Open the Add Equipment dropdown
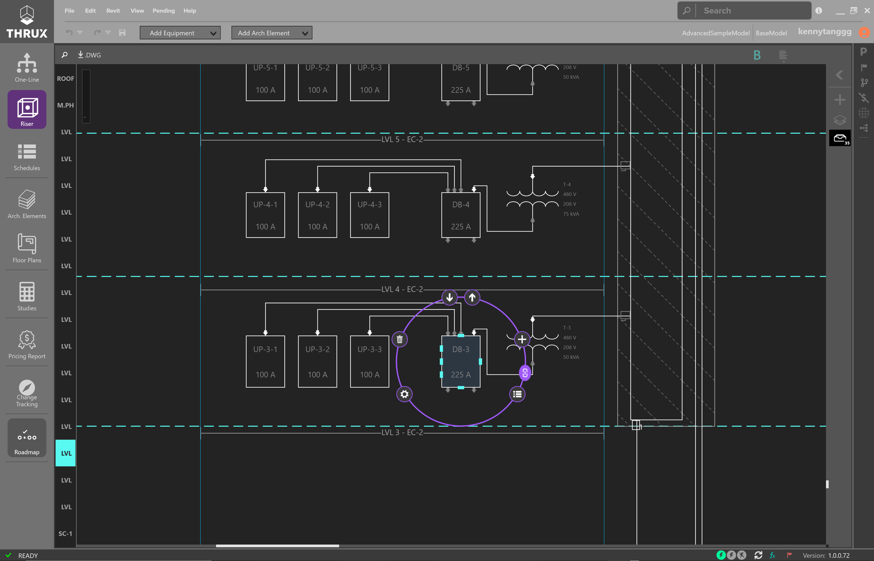 (180, 33)
